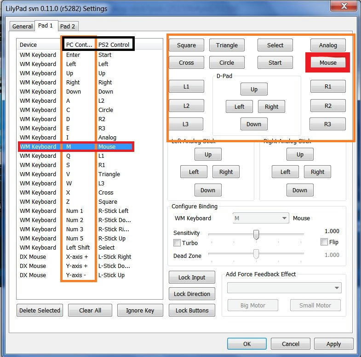Image resolution: width=361 pixels, height=357 pixels.
Task: Click the Clear All button
Action: click(x=90, y=310)
